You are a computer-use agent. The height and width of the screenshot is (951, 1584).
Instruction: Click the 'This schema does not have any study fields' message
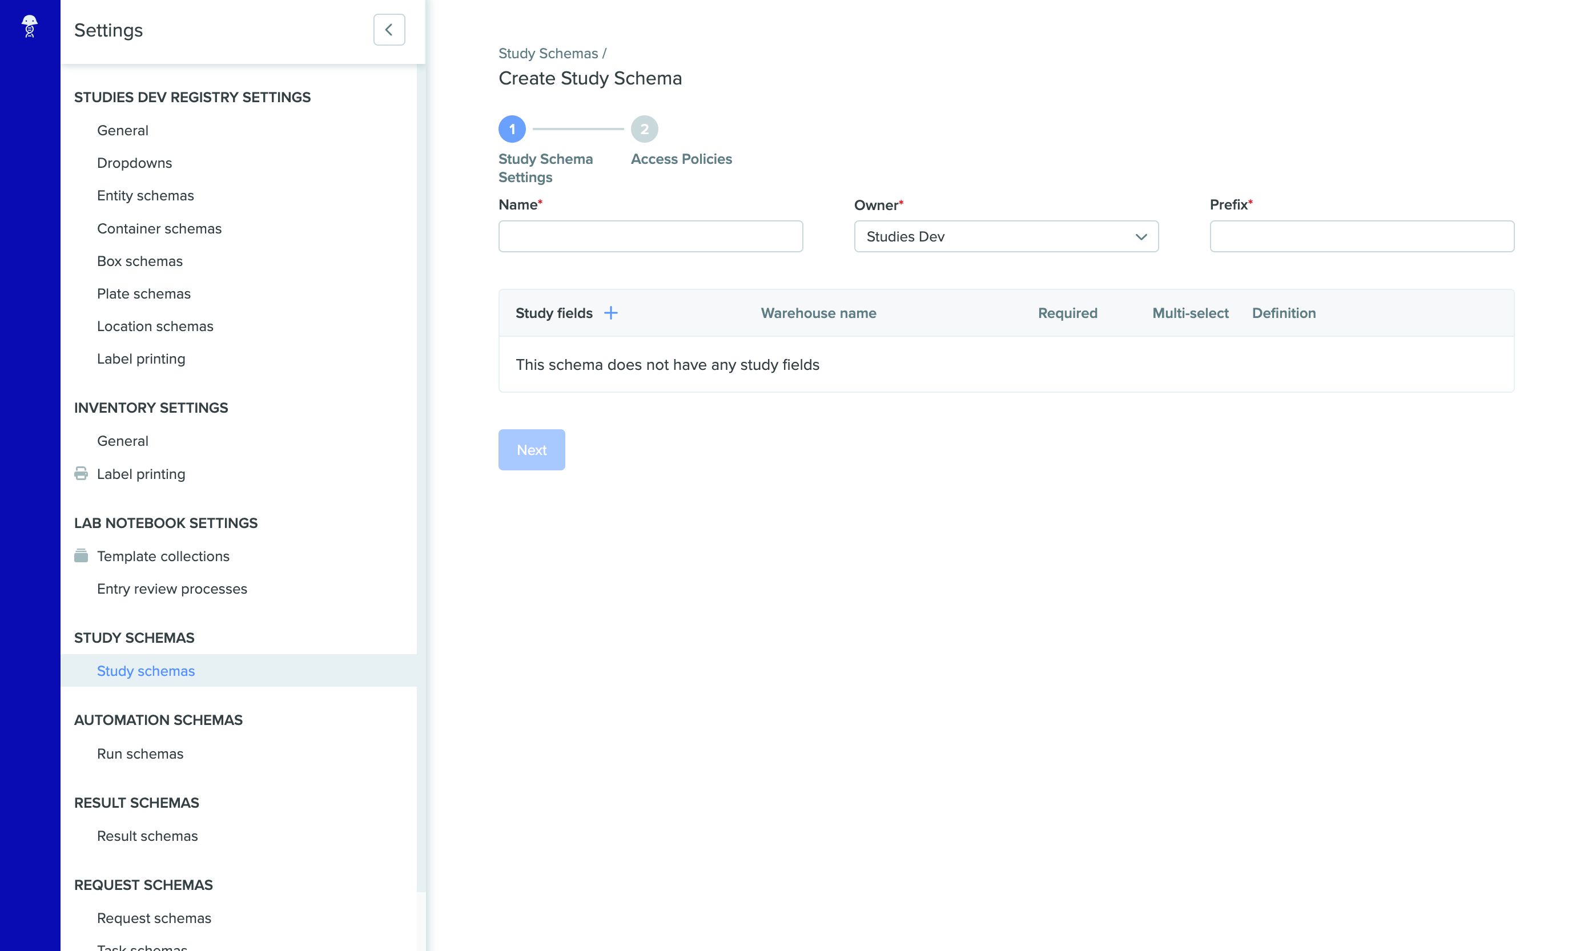click(668, 365)
